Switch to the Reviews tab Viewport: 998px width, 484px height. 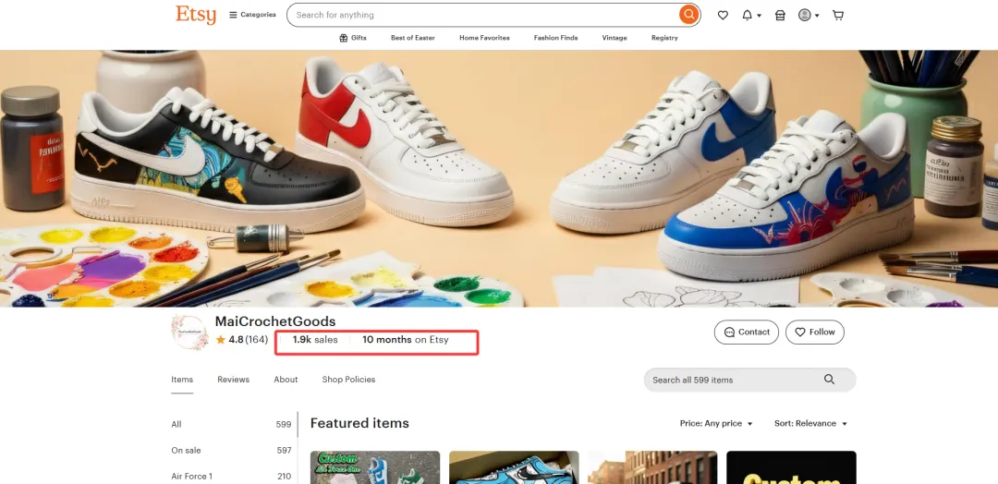pyautogui.click(x=234, y=380)
